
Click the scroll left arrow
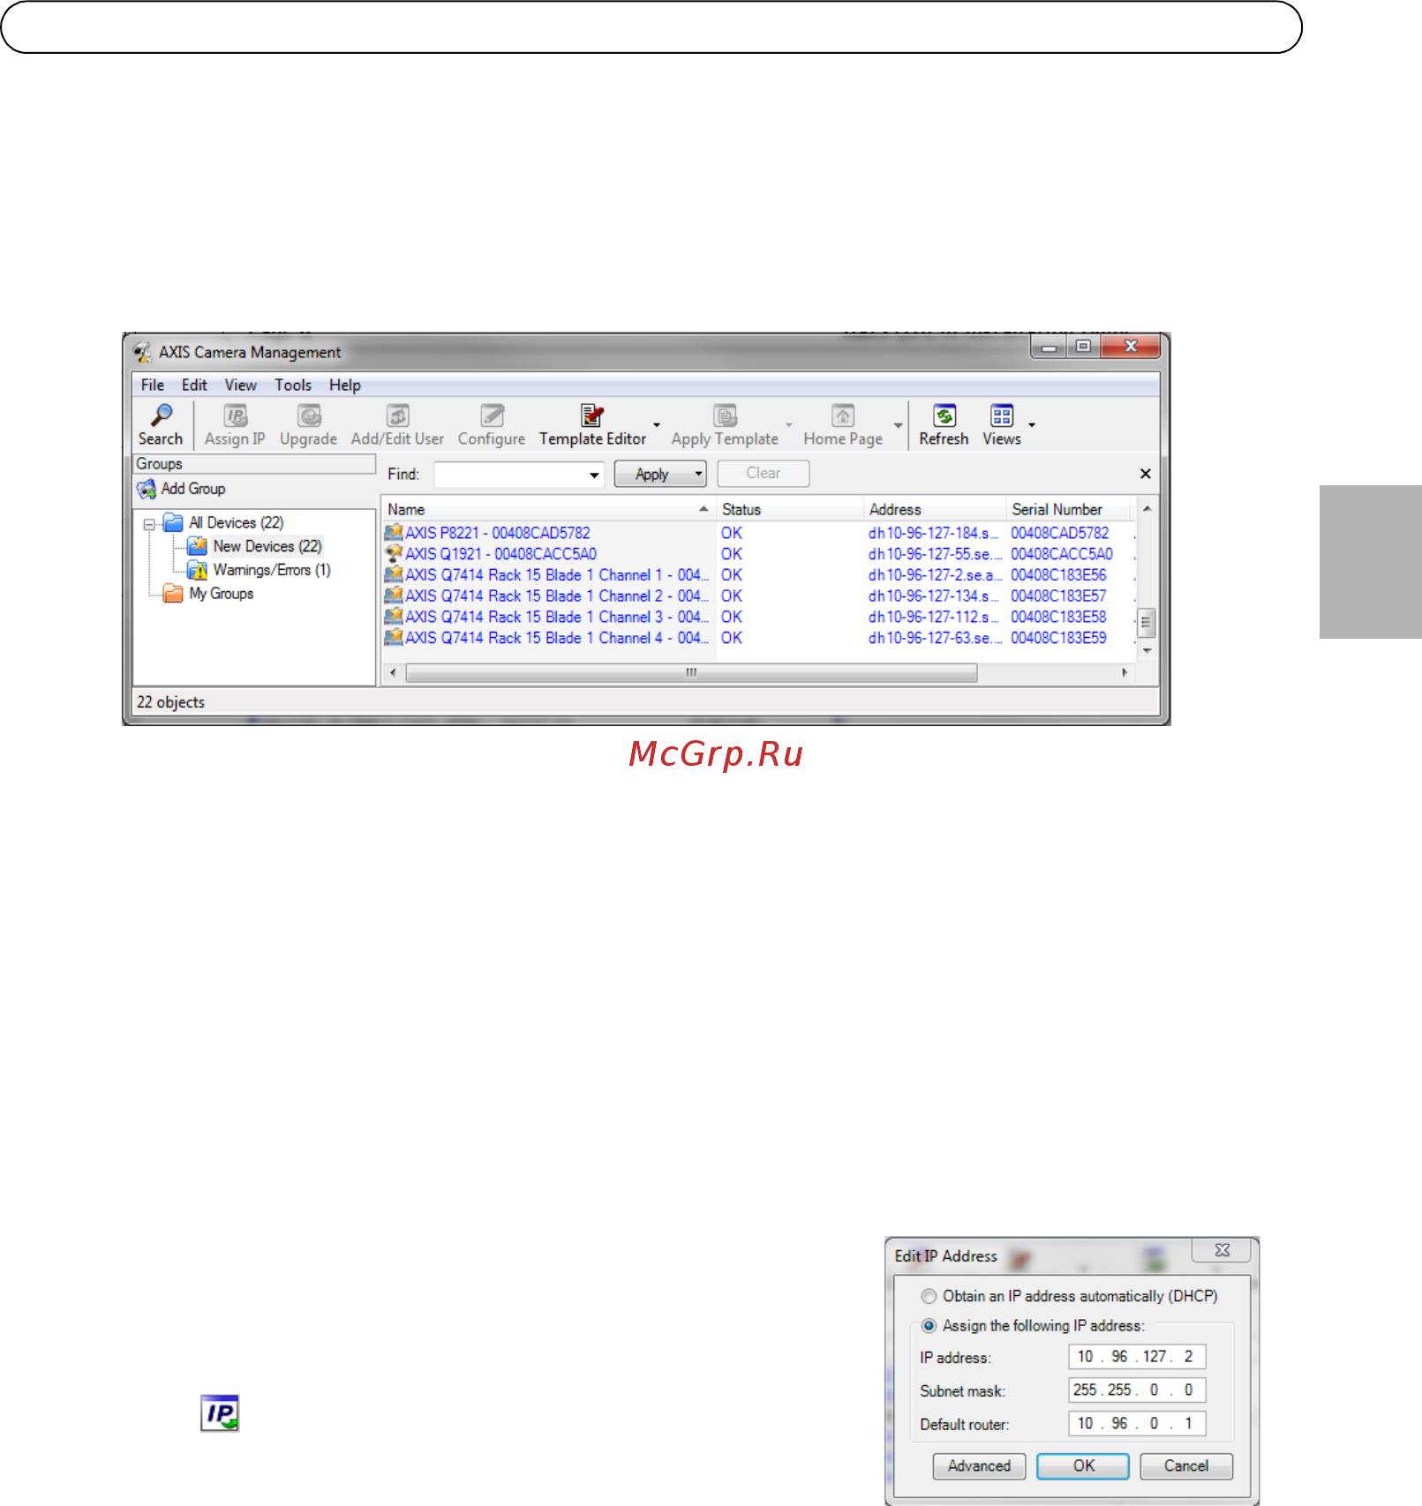[x=393, y=672]
